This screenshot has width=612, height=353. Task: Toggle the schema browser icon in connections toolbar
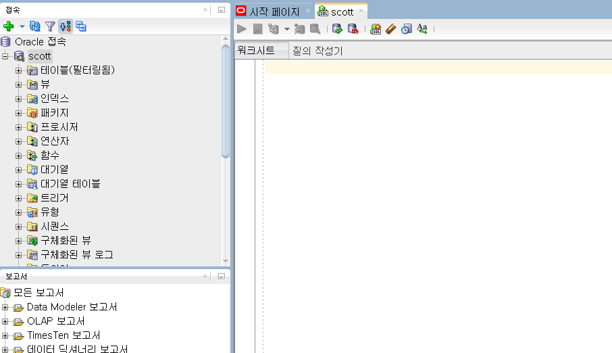coord(66,26)
